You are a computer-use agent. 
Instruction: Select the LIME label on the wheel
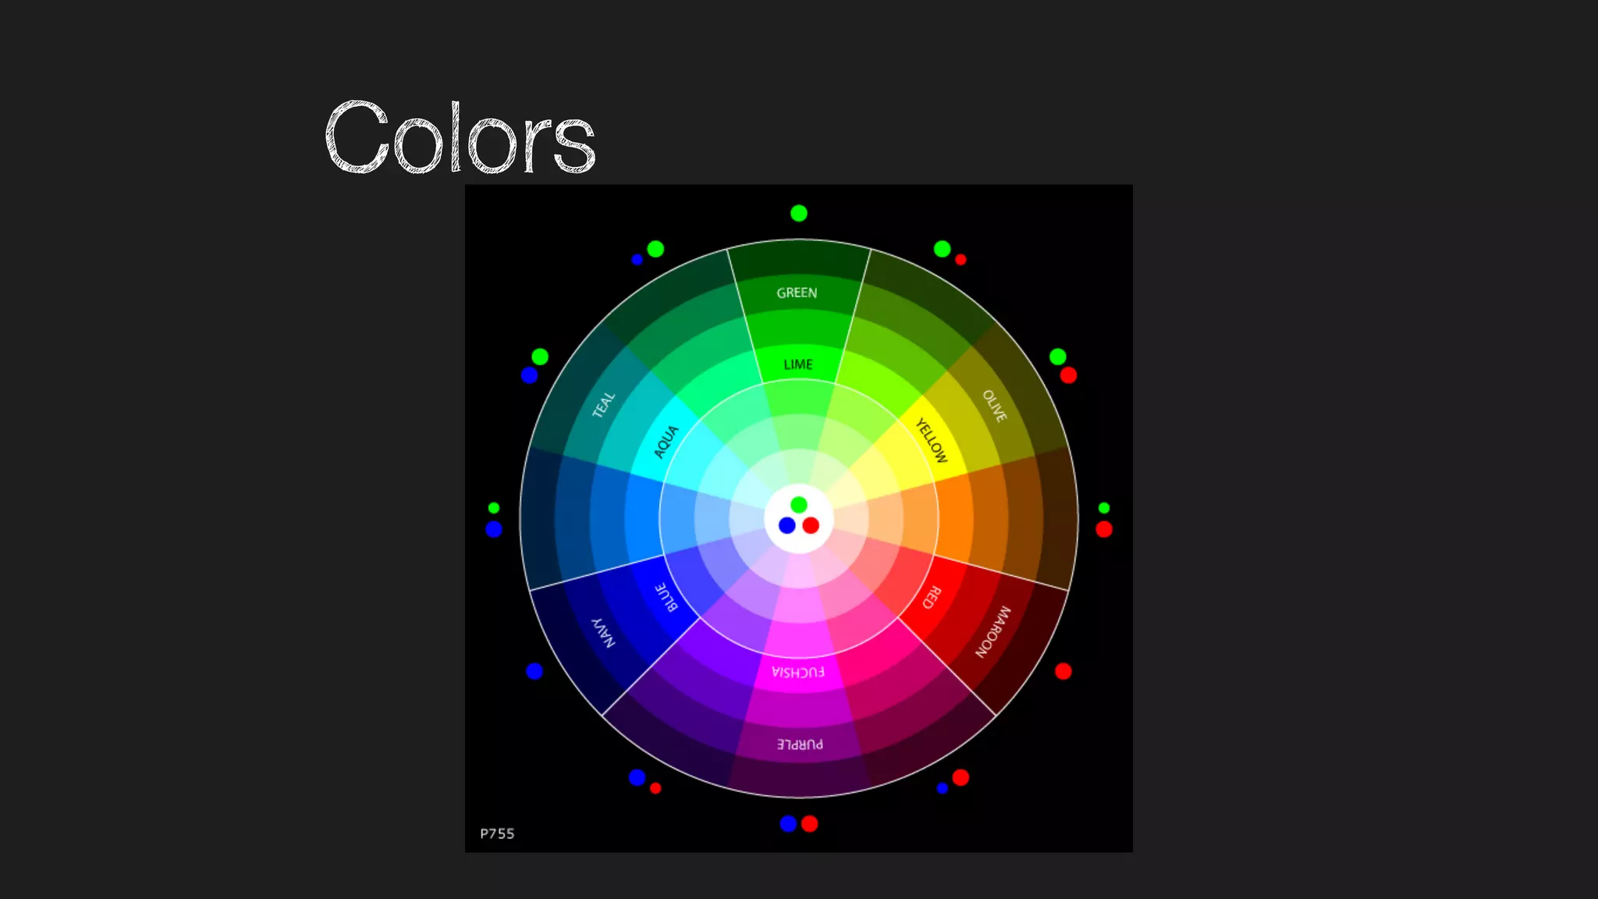pos(798,364)
